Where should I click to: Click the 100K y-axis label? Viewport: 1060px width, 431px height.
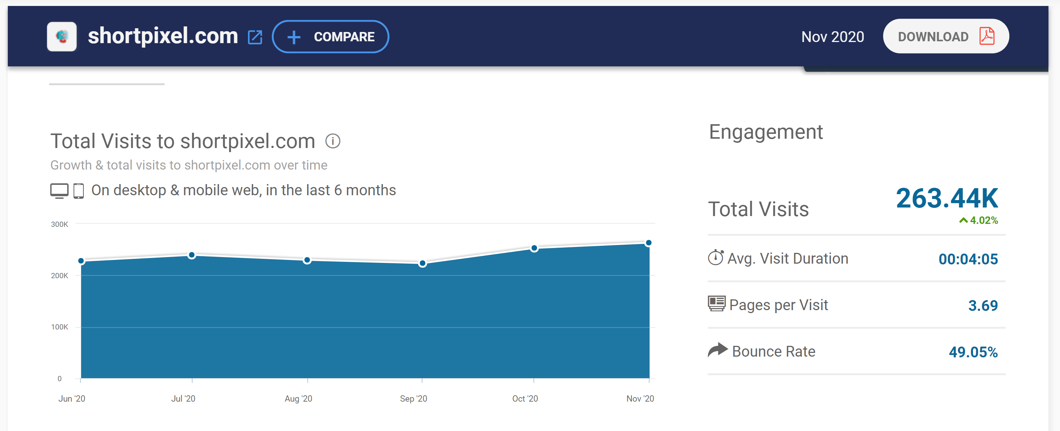coord(59,327)
